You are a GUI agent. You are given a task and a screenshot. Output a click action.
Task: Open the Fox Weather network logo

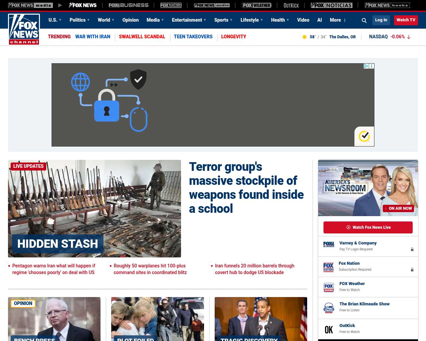pyautogui.click(x=257, y=5)
